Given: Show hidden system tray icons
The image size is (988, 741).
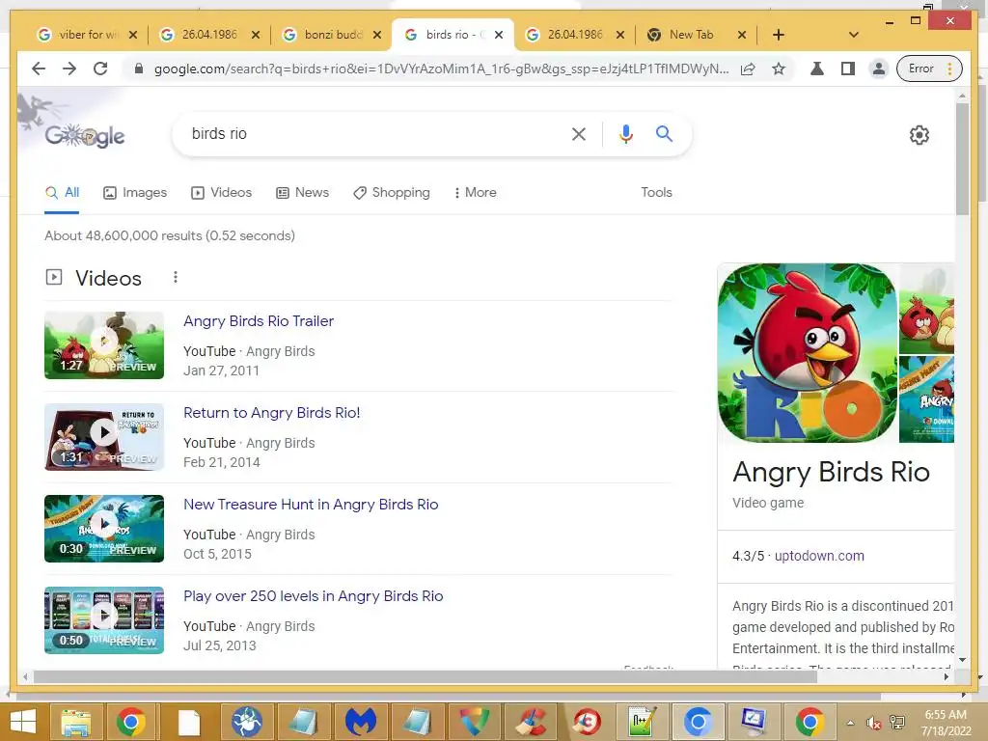Looking at the screenshot, I should [x=851, y=723].
